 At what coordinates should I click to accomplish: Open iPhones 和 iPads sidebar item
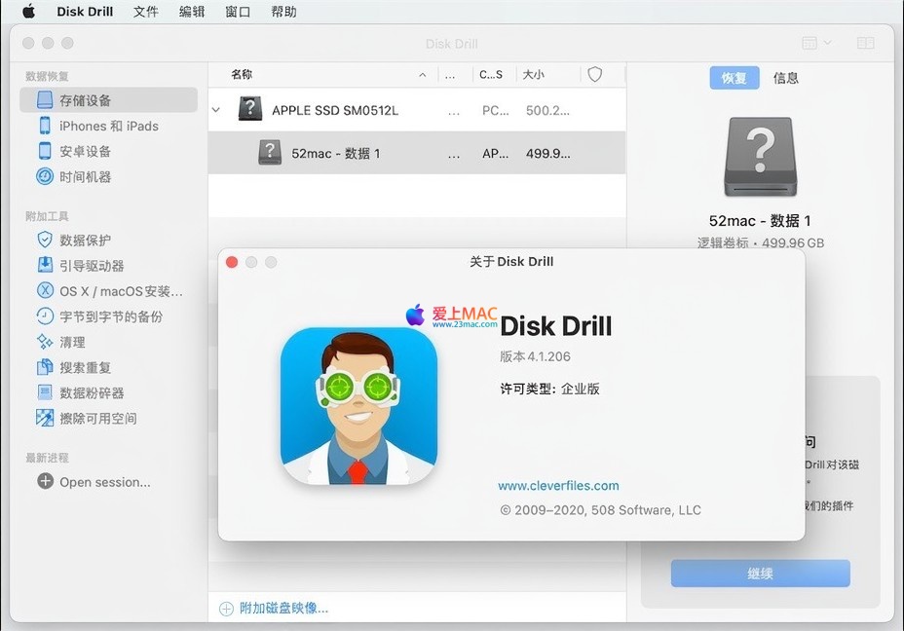click(x=107, y=126)
